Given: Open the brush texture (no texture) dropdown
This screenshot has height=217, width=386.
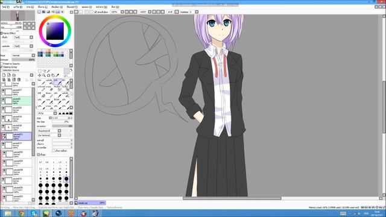Looking at the screenshot, I should (x=59, y=135).
